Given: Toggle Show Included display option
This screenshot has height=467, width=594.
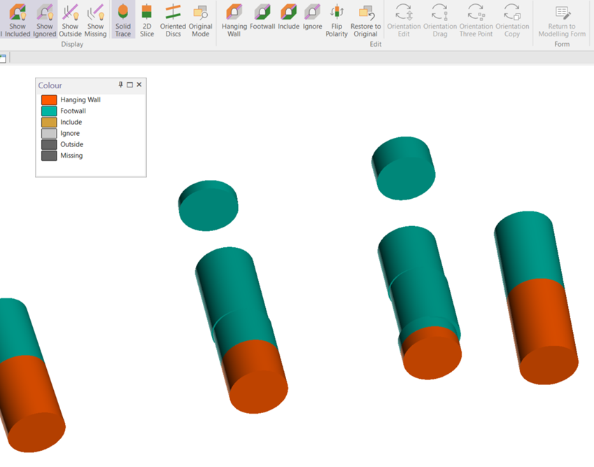Looking at the screenshot, I should tap(17, 20).
